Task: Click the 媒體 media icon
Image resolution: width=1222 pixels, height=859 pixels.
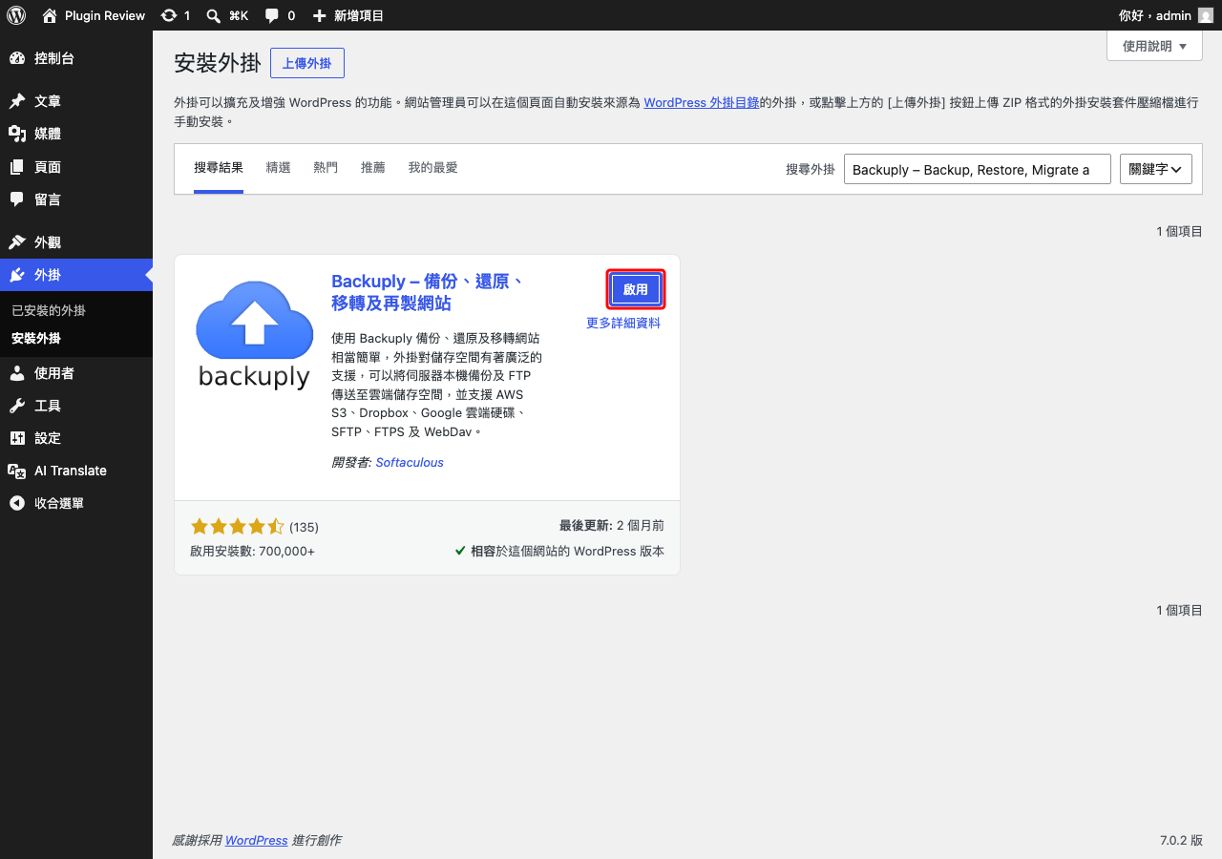Action: coord(17,134)
